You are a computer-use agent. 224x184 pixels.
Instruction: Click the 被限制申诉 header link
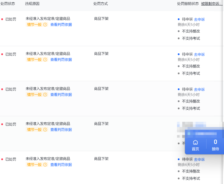click(x=212, y=4)
